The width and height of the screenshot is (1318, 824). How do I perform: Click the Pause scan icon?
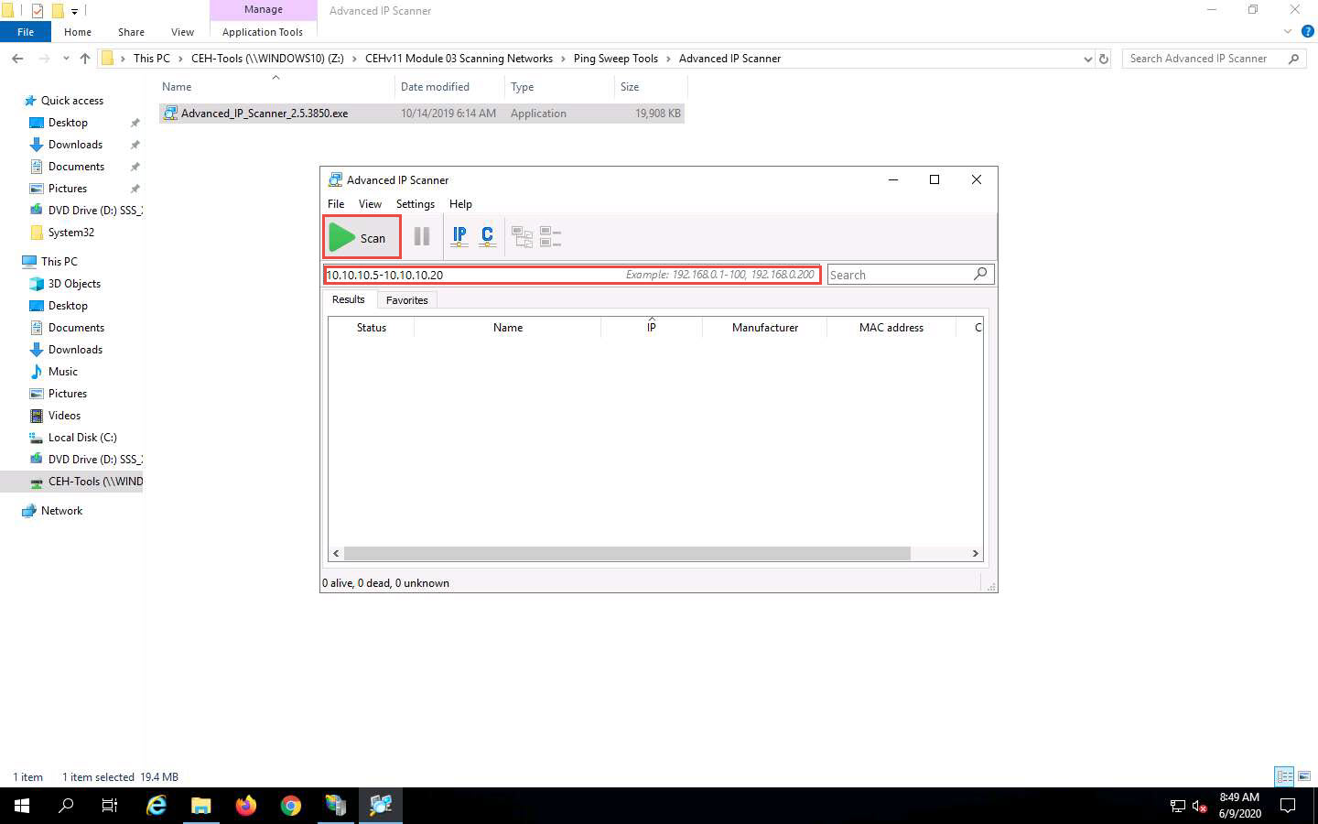422,237
